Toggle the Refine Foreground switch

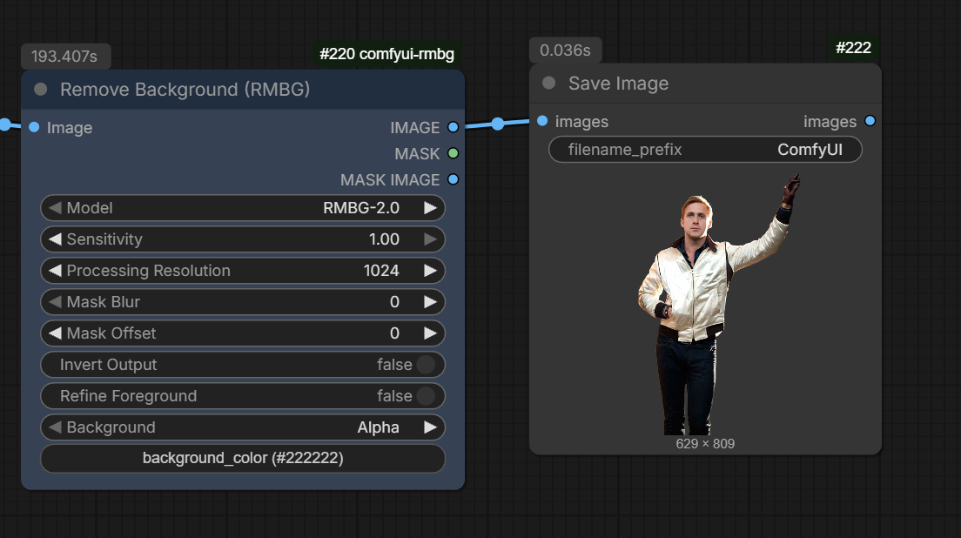[426, 396]
